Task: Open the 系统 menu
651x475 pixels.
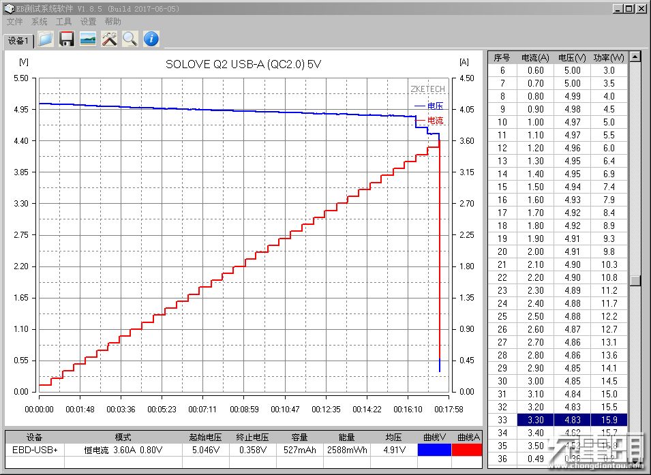Action: (40, 22)
